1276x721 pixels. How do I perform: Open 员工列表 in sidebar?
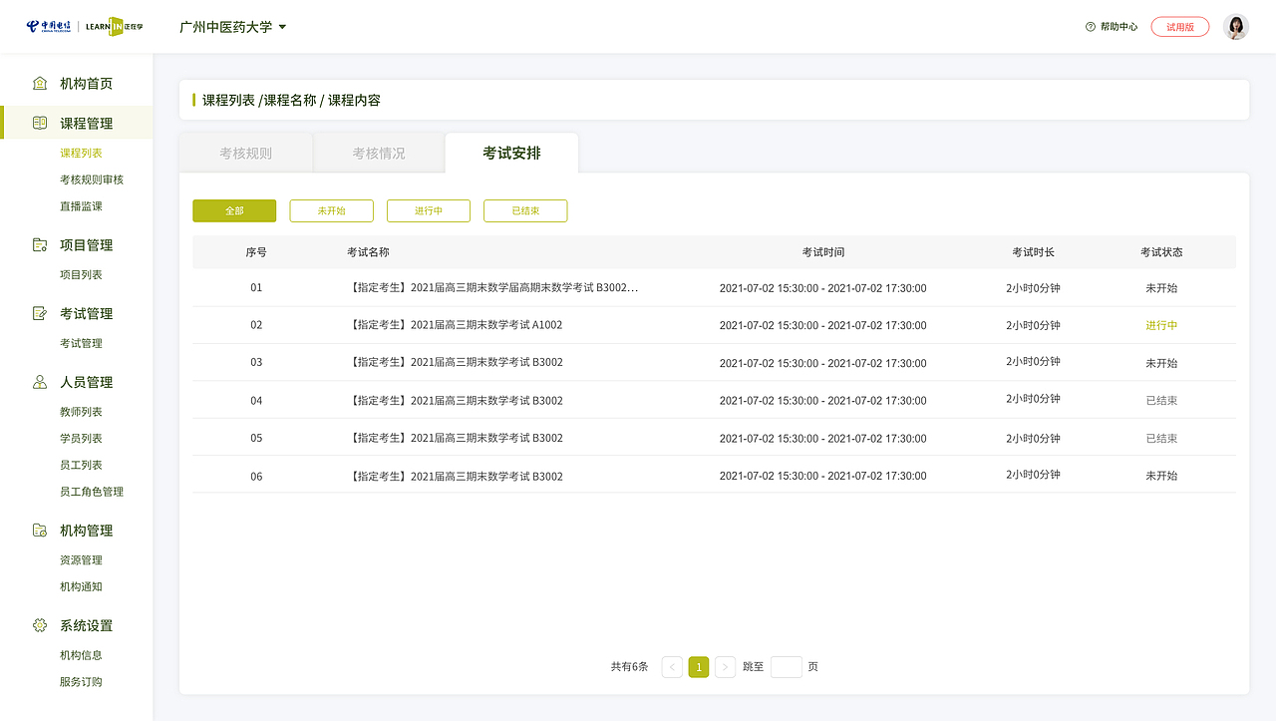[x=81, y=465]
